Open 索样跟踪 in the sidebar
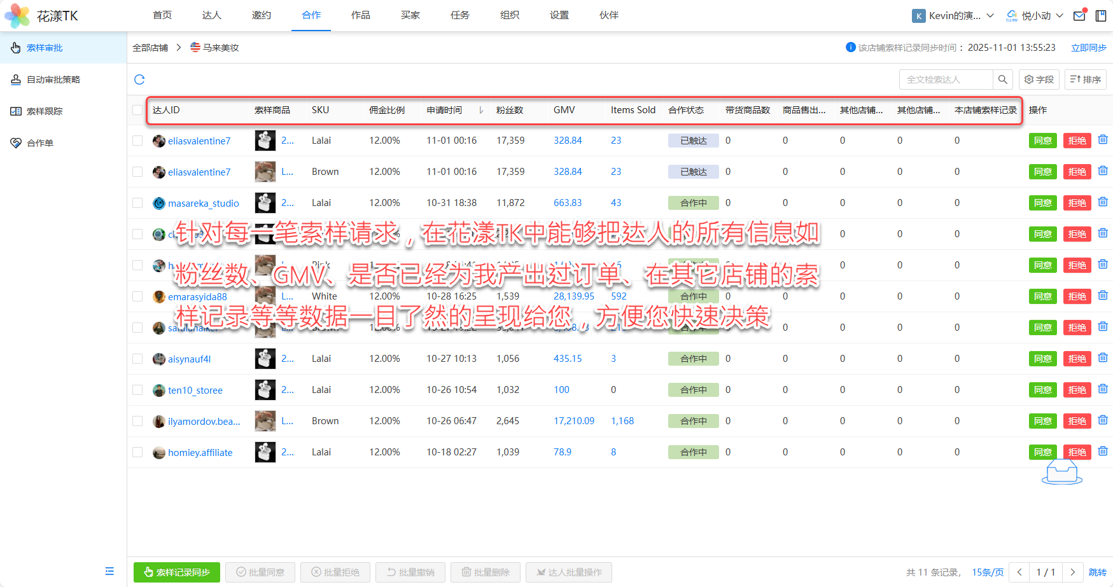 coord(45,111)
